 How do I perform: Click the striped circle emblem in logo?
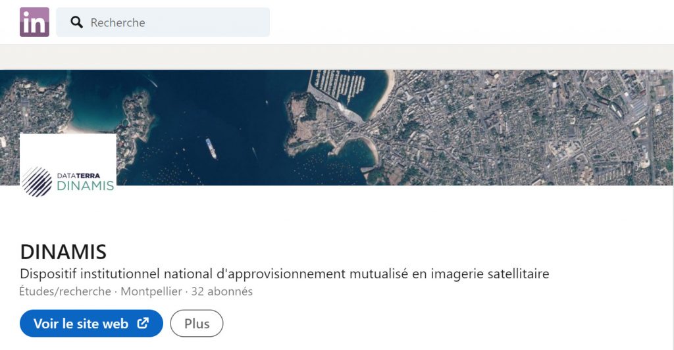click(x=37, y=182)
